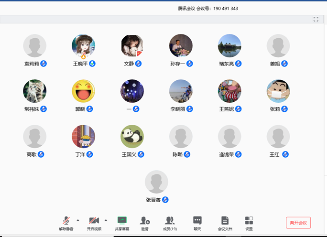Click the 共享屏幕 share screen icon
Image resolution: width=327 pixels, height=237 pixels.
[x=122, y=221]
